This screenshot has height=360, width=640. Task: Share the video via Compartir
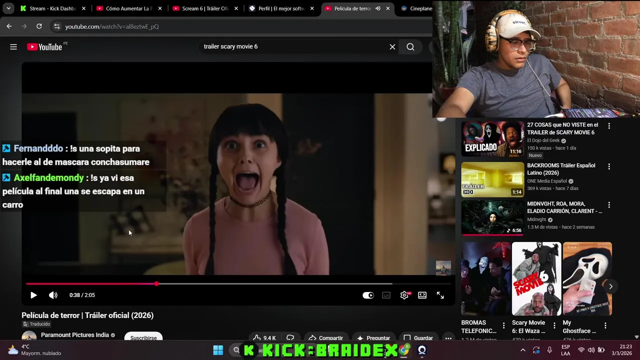click(325, 337)
